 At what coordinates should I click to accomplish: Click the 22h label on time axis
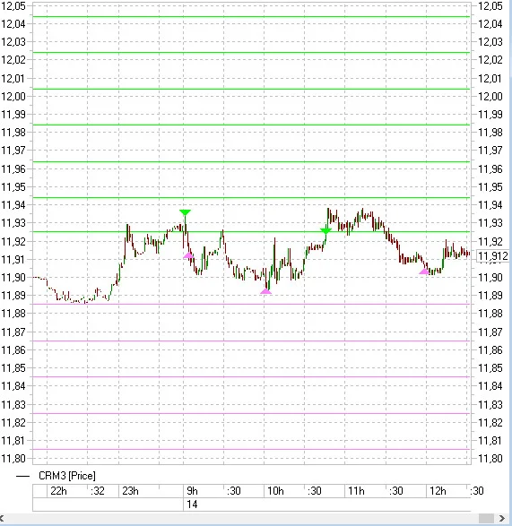(58, 491)
